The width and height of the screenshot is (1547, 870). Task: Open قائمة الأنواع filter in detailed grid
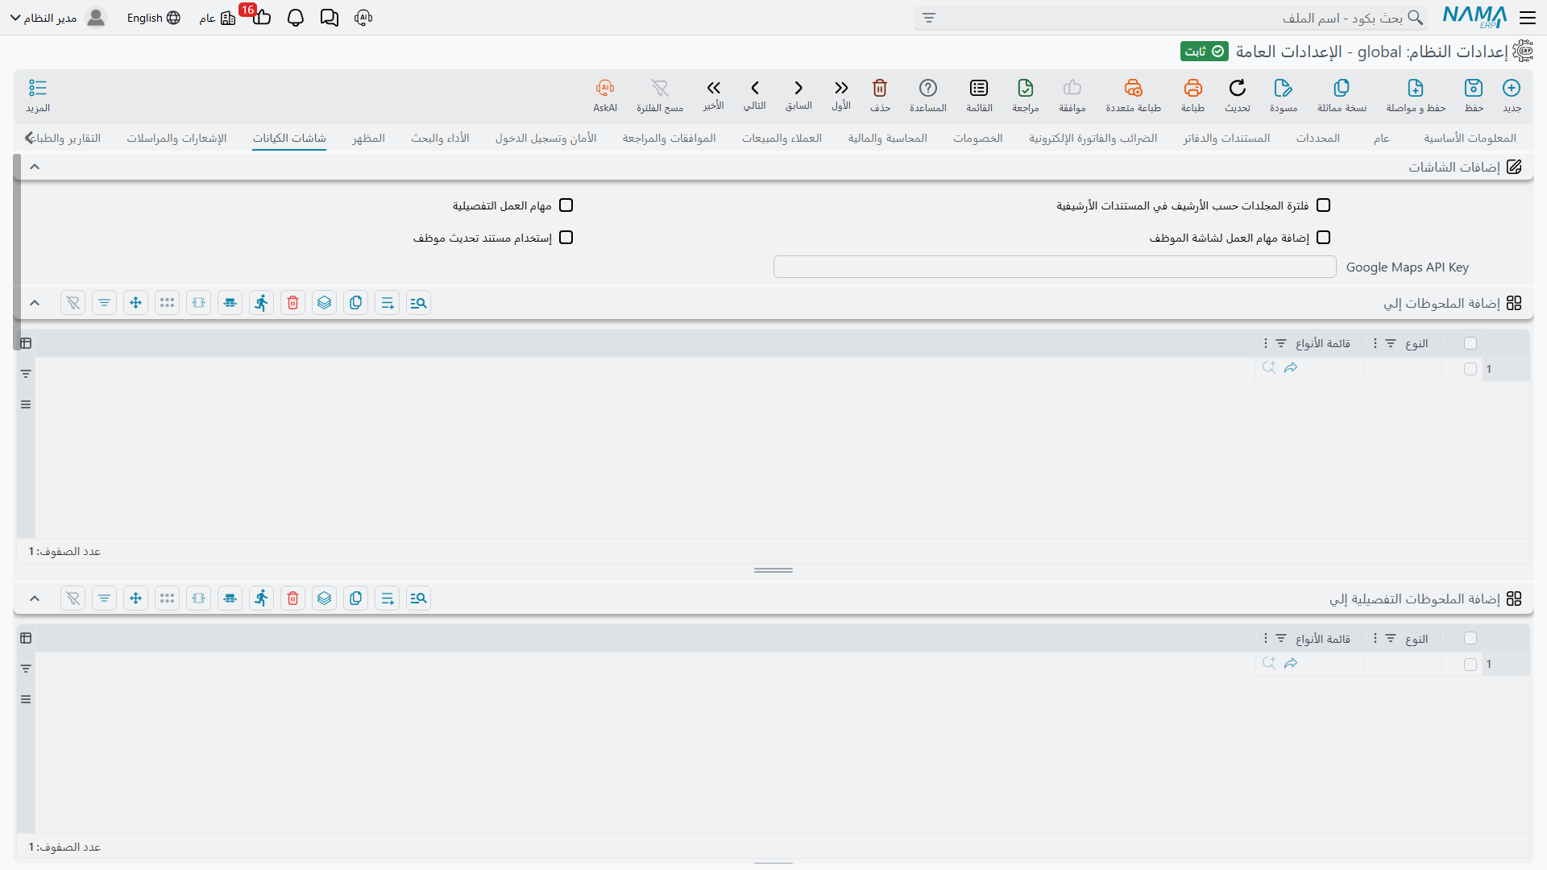[x=1281, y=638]
